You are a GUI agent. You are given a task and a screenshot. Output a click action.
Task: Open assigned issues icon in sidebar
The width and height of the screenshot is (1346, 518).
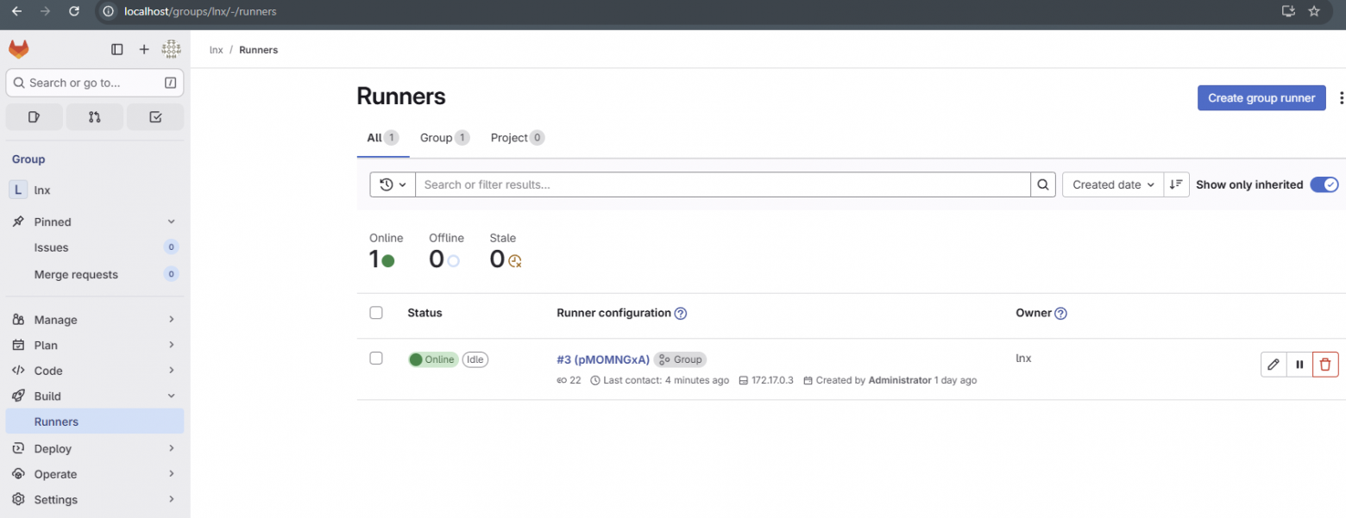click(34, 115)
